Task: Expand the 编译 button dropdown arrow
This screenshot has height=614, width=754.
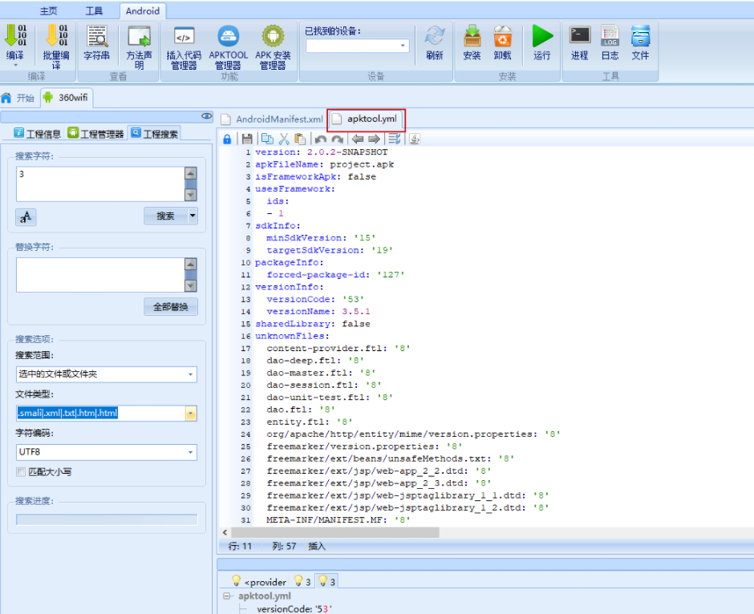Action: point(15,65)
